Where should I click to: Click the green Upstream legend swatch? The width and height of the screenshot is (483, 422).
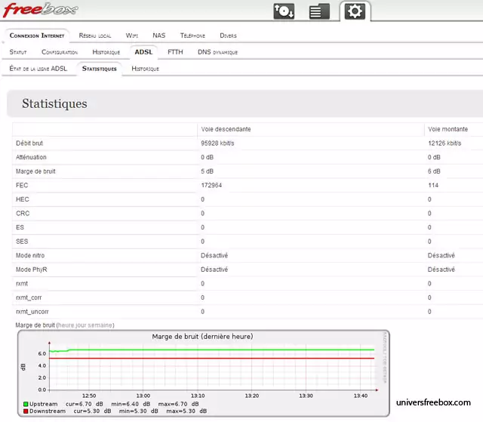point(25,404)
